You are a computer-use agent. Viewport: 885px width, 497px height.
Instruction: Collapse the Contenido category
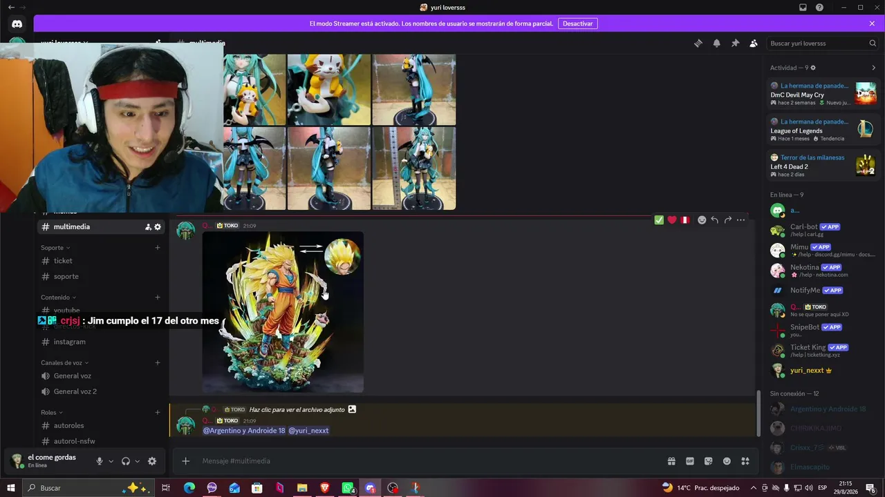[x=58, y=298]
